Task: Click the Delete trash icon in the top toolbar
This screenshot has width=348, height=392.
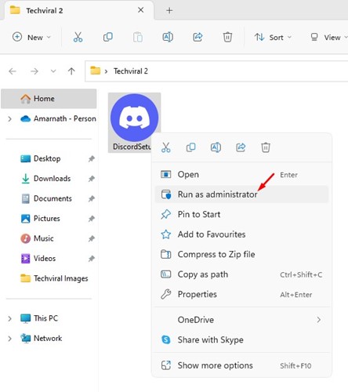Action: [227, 37]
